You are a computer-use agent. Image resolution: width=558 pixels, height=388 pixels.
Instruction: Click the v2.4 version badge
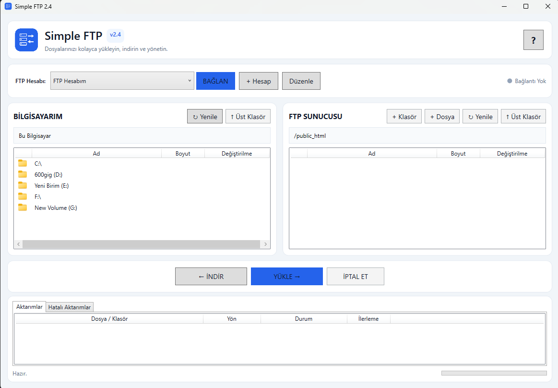(x=115, y=35)
